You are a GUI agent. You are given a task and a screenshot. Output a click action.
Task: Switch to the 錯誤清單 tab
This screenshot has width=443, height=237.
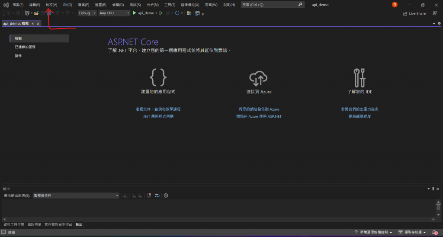pyautogui.click(x=35, y=224)
